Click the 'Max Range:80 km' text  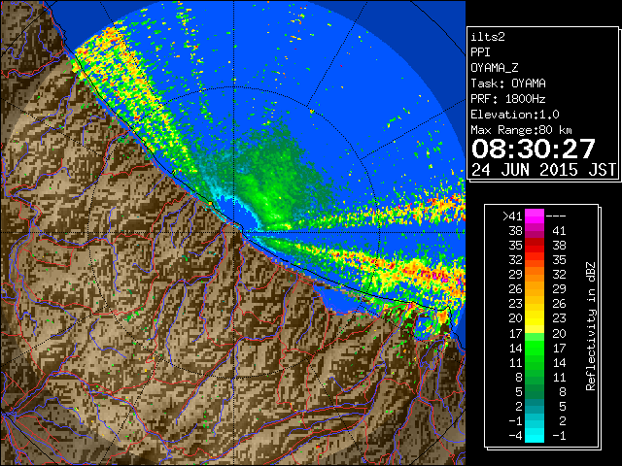pyautogui.click(x=521, y=130)
